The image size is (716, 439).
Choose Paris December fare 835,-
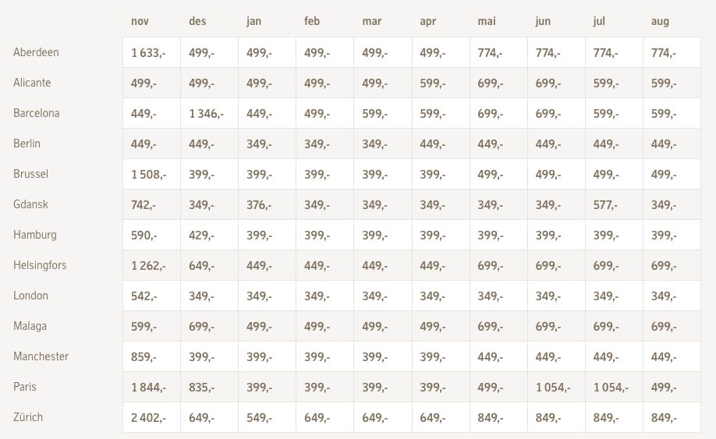pyautogui.click(x=201, y=388)
